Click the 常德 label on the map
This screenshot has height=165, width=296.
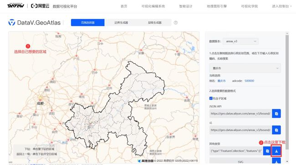pos(195,139)
